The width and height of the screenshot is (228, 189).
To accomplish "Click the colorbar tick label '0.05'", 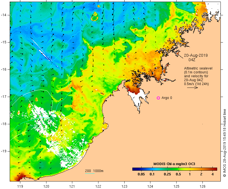I will (x=141, y=174).
